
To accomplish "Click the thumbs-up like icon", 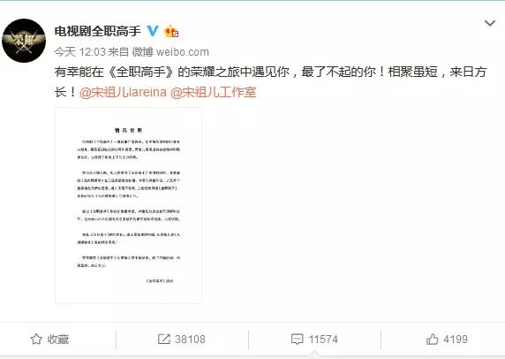I will tap(433, 339).
